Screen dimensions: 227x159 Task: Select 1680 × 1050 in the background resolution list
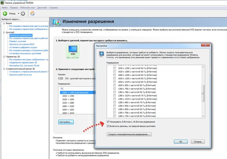pyautogui.click(x=68, y=106)
